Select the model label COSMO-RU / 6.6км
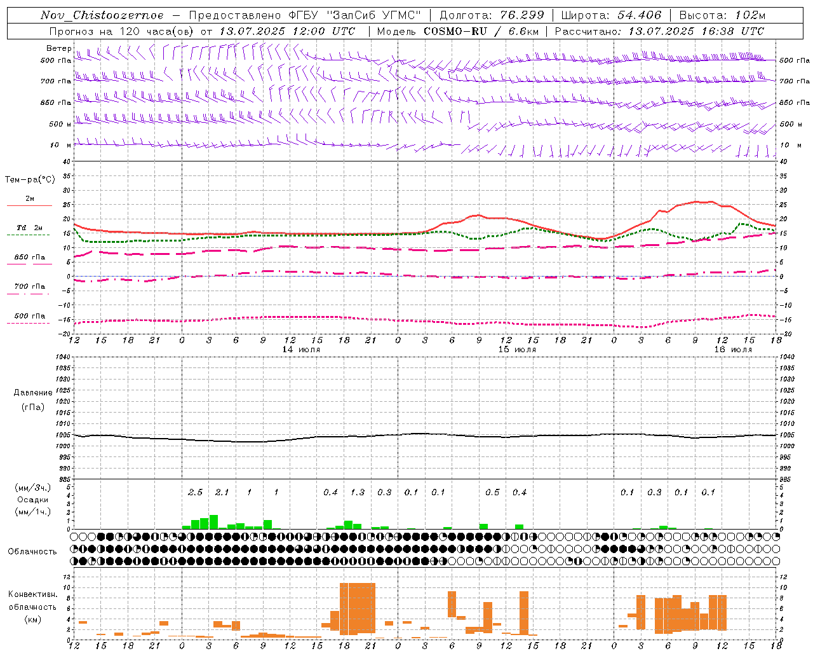The width and height of the screenshot is (813, 651). (481, 31)
